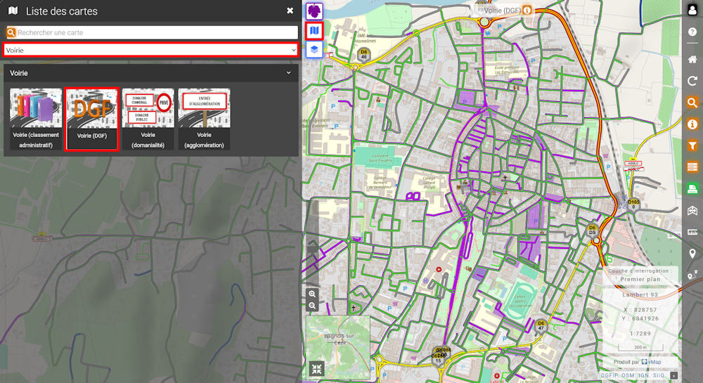Click the location pin tool in sidebar
This screenshot has height=383, width=703.
point(692,254)
